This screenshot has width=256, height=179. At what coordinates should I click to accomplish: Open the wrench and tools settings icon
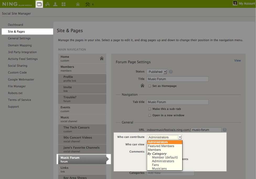click(x=87, y=4)
